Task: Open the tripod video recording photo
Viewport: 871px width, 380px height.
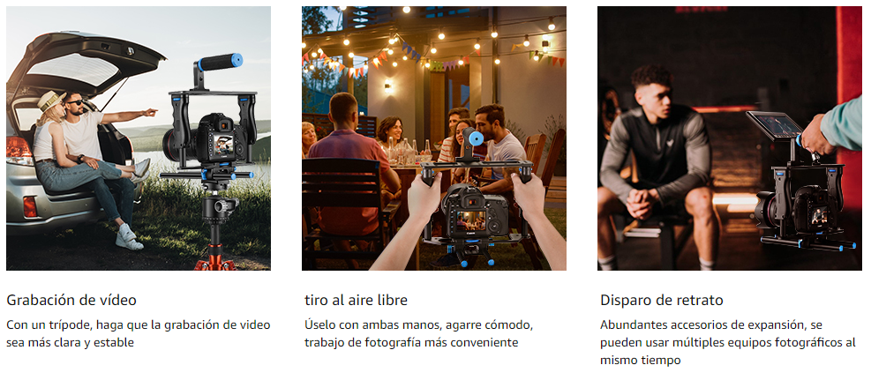Action: point(139,138)
